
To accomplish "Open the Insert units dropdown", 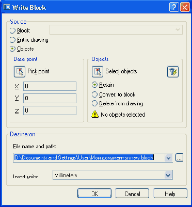I will click(113, 175).
